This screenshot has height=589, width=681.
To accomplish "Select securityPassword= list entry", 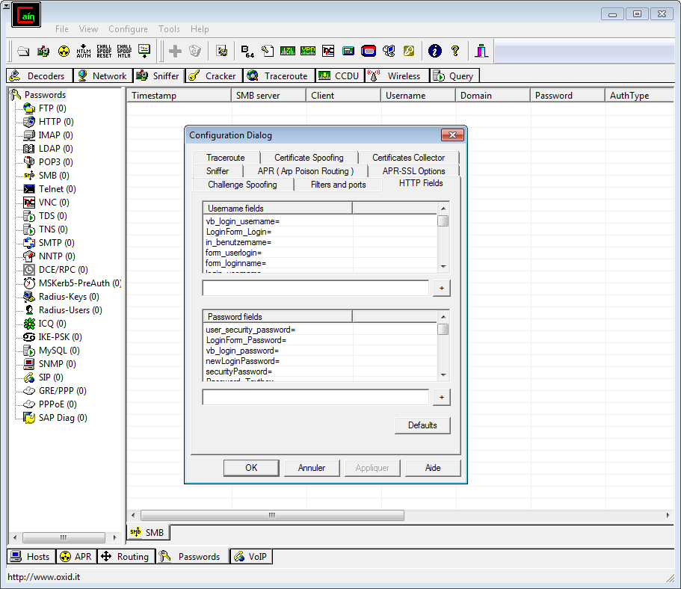I will pos(238,371).
